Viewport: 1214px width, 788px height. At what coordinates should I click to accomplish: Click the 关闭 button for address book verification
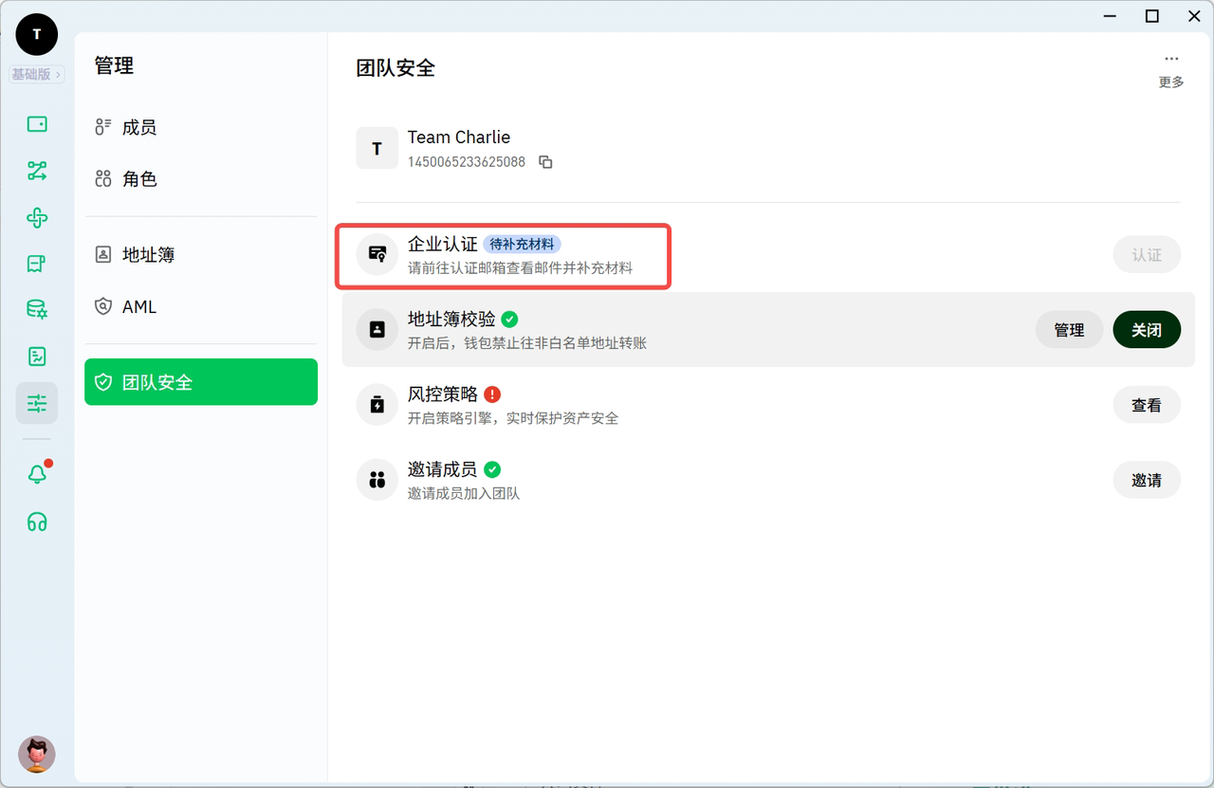point(1146,330)
